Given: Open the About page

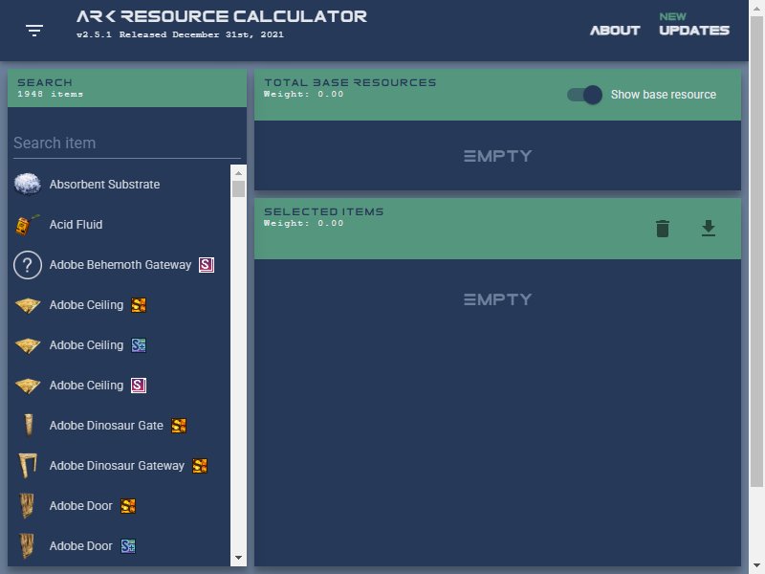Looking at the screenshot, I should [x=615, y=31].
